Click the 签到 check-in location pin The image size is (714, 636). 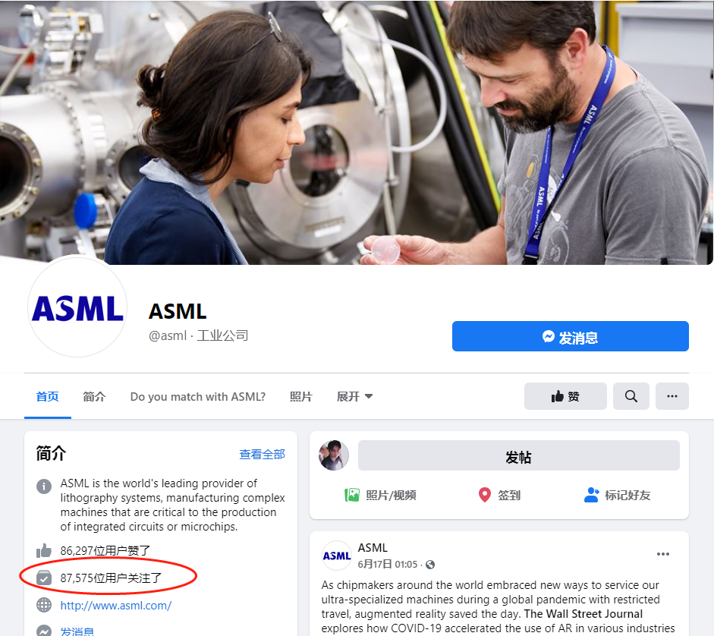coord(485,495)
